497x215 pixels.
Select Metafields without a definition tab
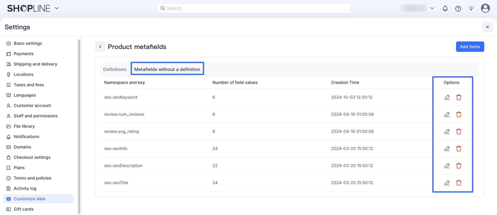pyautogui.click(x=167, y=69)
